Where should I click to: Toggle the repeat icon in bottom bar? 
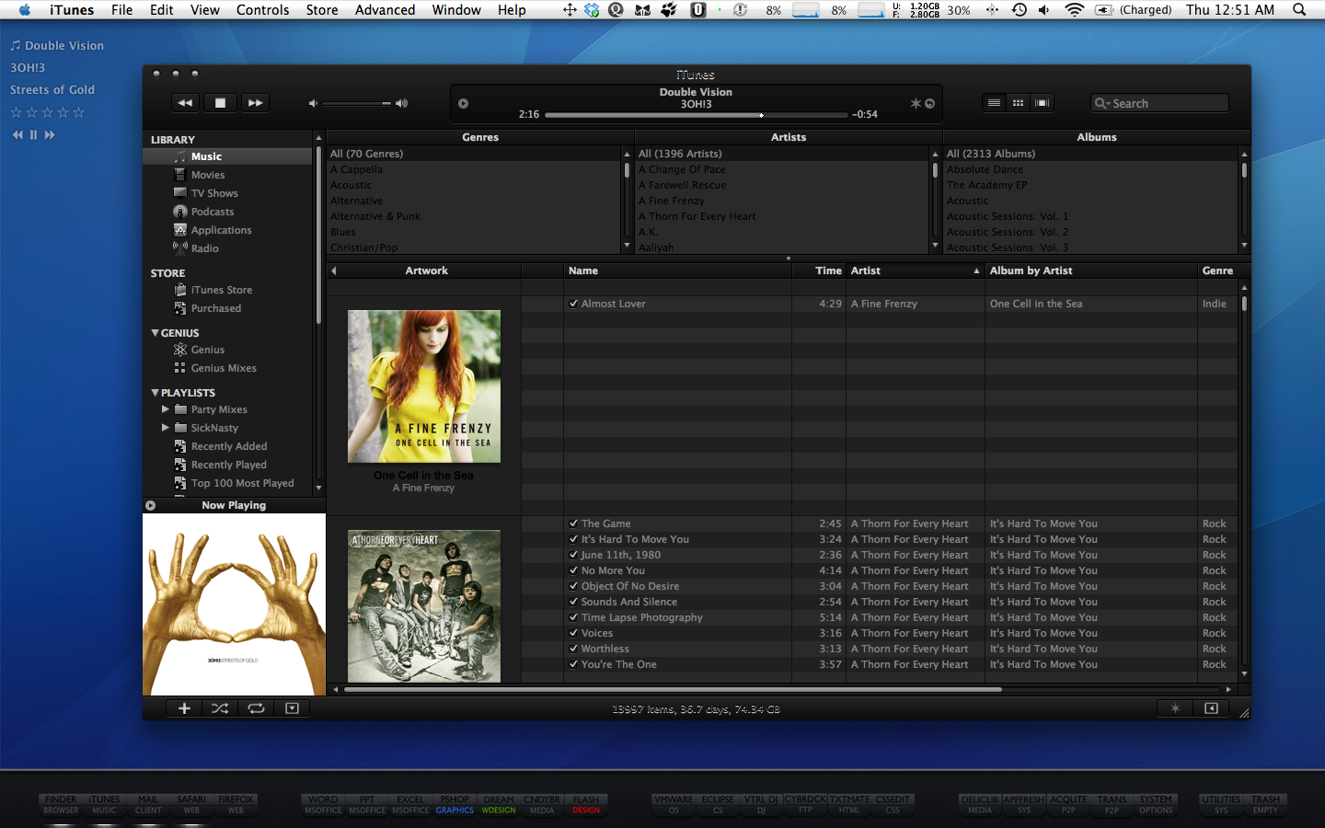tap(256, 708)
